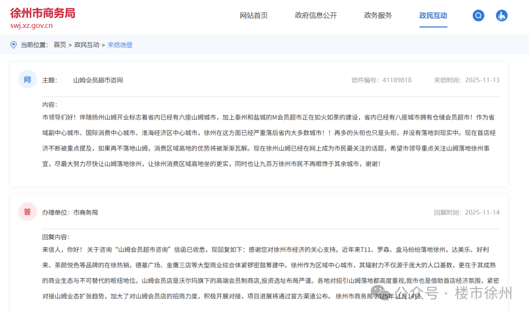
Task: Click the blue search icon in header
Action: [x=478, y=16]
